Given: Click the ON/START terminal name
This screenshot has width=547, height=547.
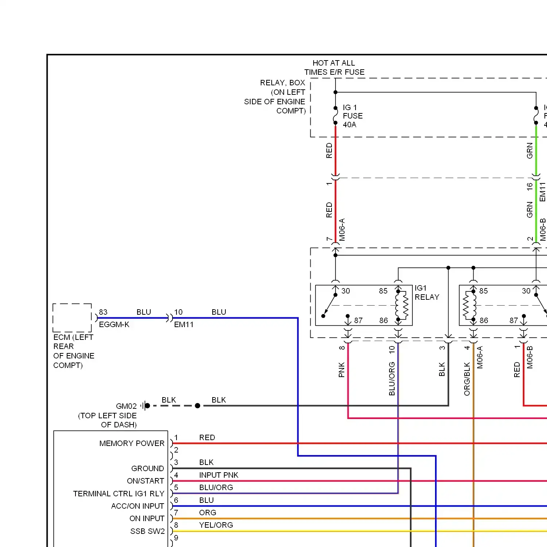Looking at the screenshot, I should point(146,481).
